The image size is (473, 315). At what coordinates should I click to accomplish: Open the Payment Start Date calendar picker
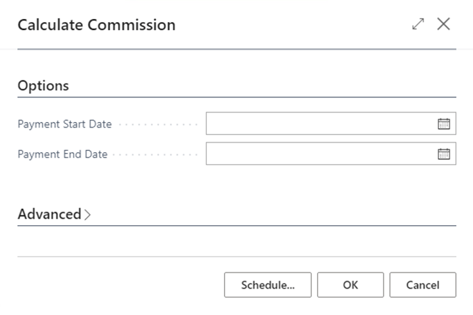coord(443,124)
